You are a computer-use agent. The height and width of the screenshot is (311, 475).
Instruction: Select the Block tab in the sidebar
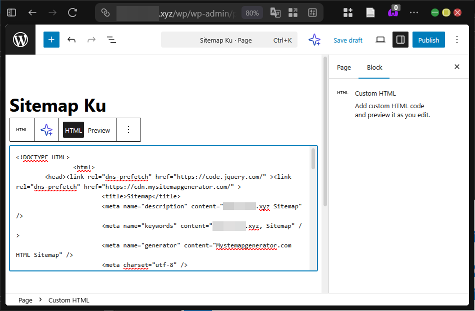374,67
